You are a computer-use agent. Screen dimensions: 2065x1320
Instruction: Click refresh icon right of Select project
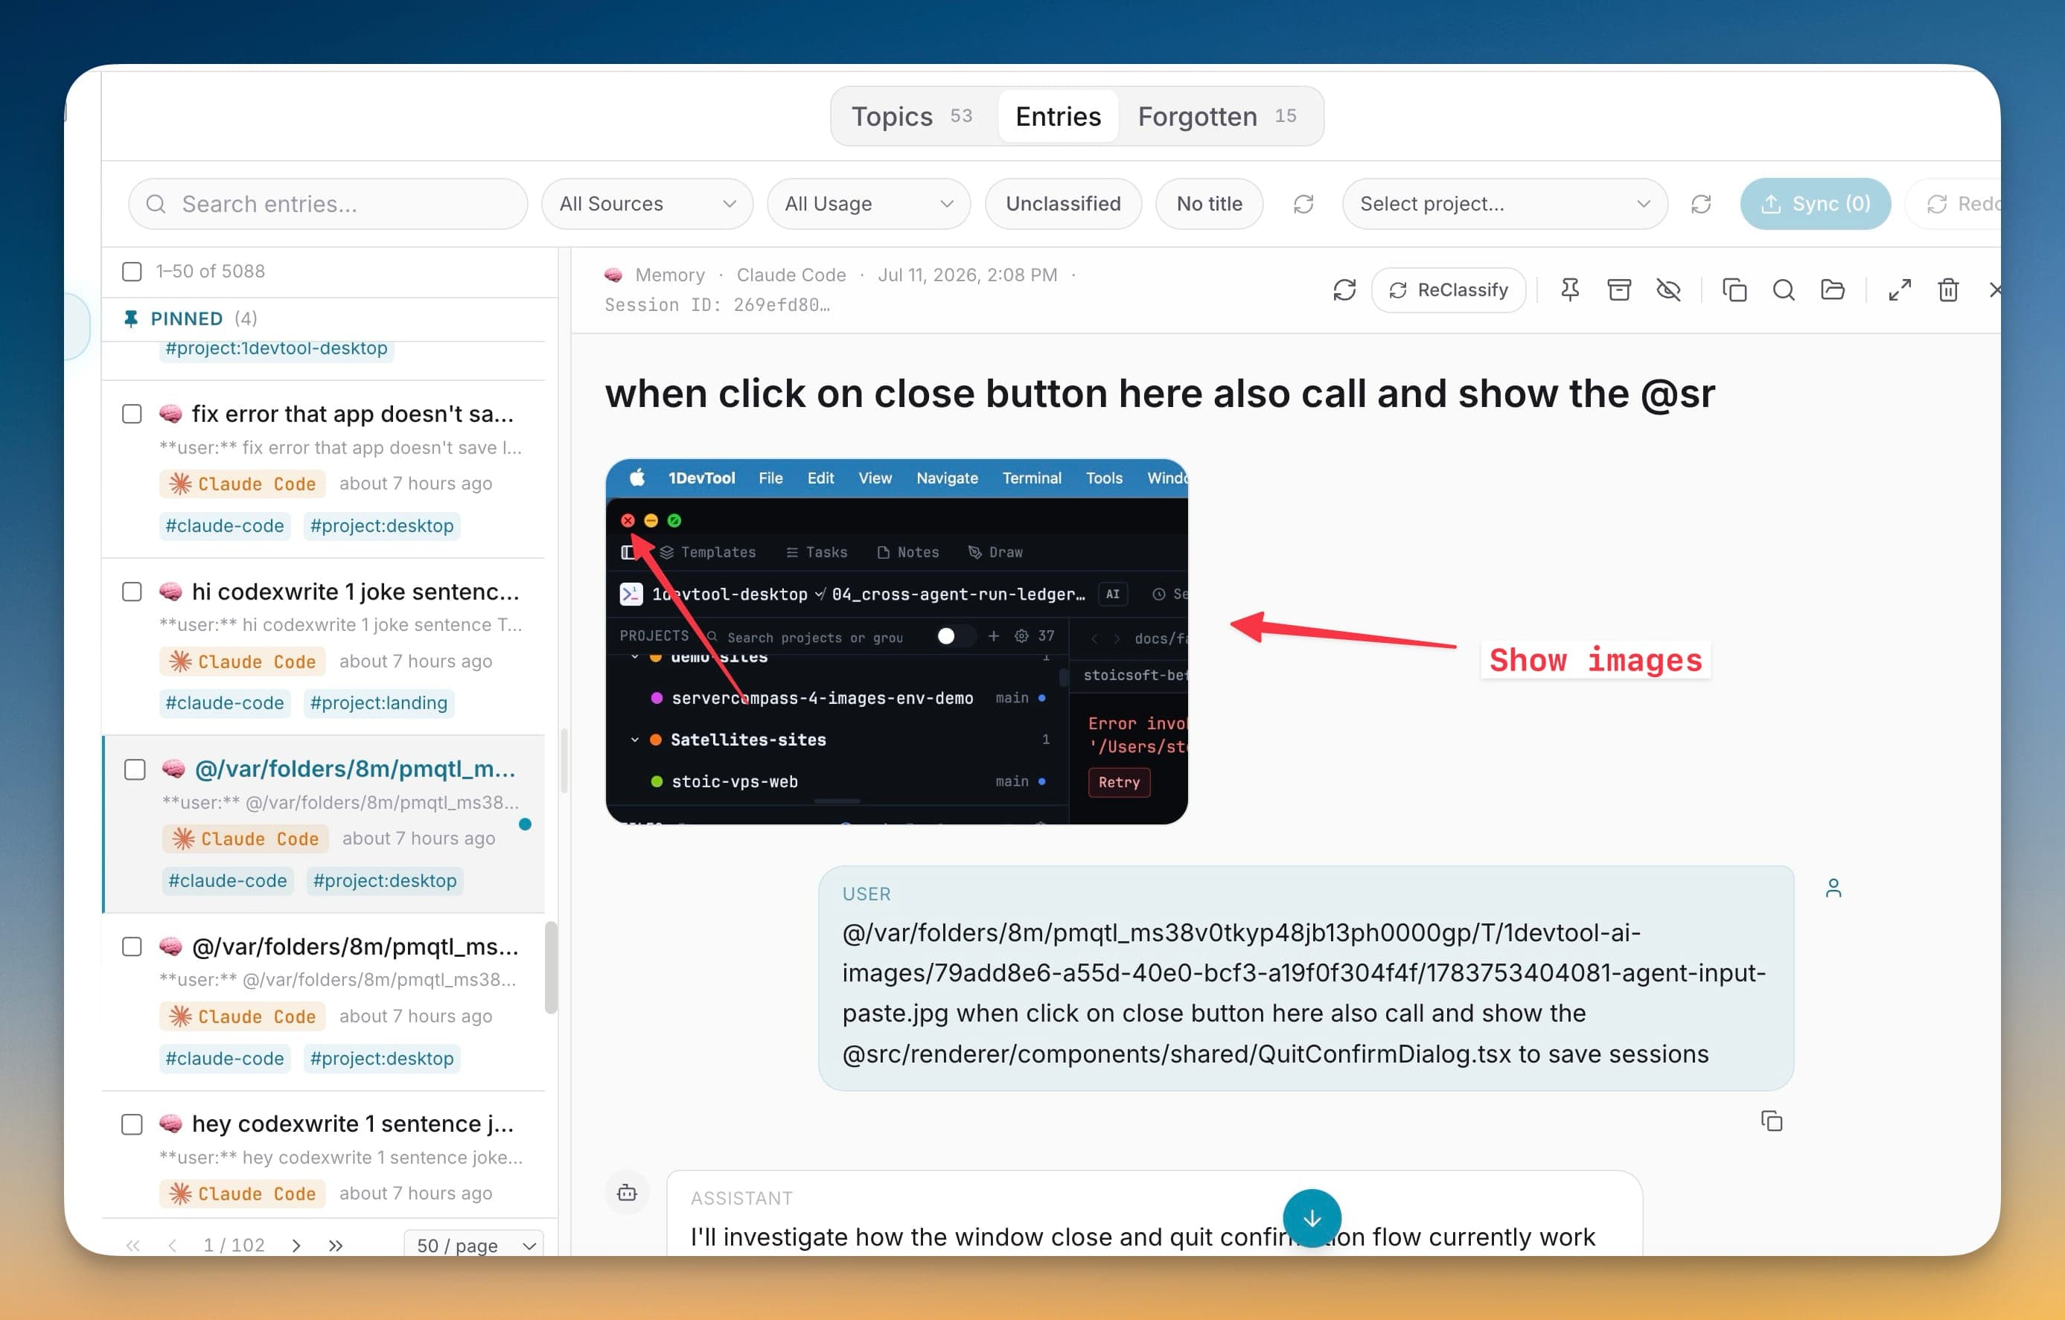click(1700, 204)
